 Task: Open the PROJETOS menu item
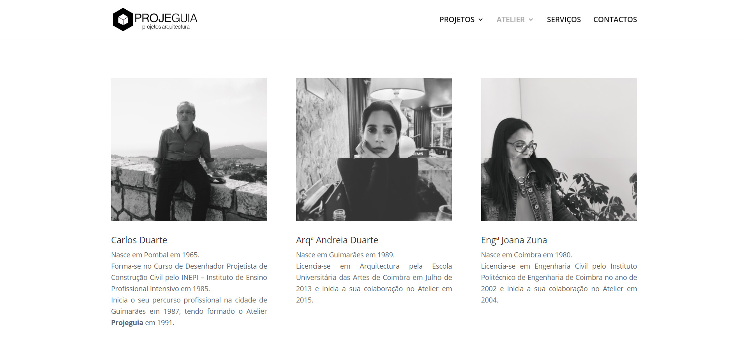[x=457, y=19]
